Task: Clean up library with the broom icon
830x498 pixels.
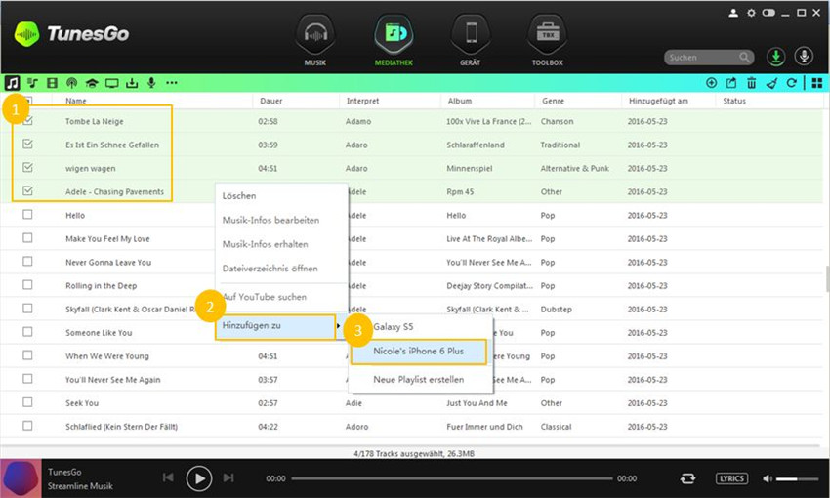Action: click(x=771, y=83)
